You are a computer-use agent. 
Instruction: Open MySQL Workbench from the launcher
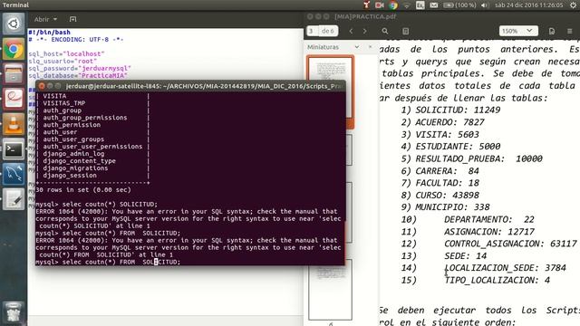[x=14, y=174]
